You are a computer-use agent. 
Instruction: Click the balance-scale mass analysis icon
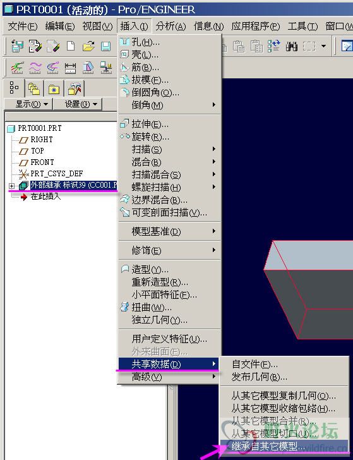coord(106,68)
